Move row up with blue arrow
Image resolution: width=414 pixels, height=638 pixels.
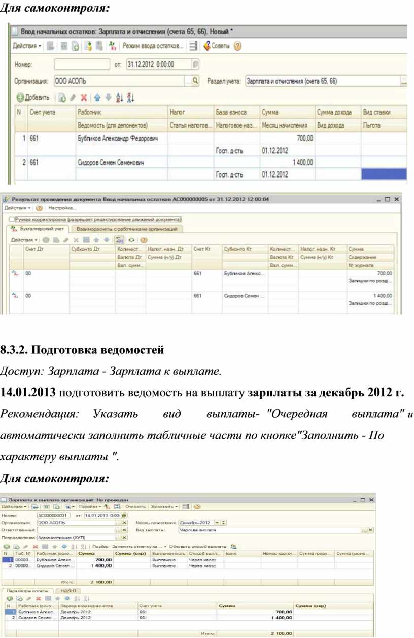[97, 97]
